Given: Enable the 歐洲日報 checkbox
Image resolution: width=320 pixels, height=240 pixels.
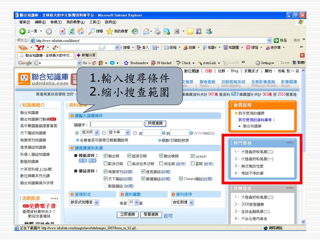Looking at the screenshot, I should click(x=106, y=163).
